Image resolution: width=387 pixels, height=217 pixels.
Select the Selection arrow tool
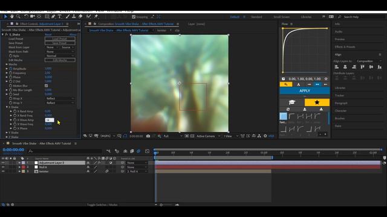tap(5, 16)
